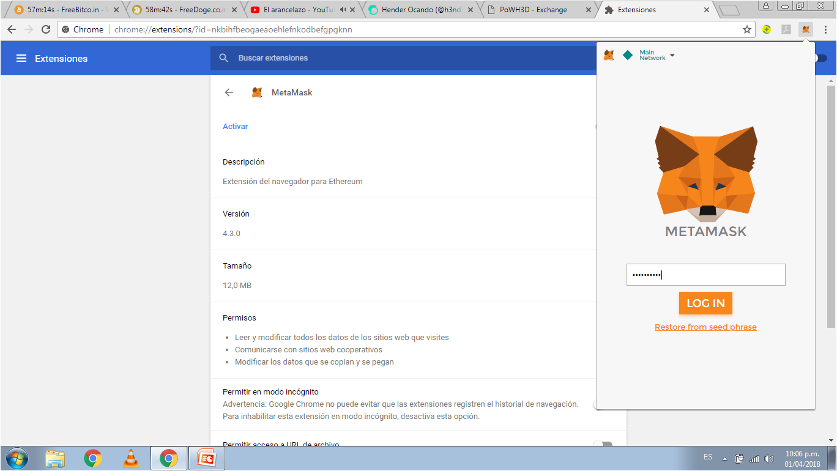The image size is (837, 471).
Task: Close the FreeBitco.in tab
Action: pos(116,10)
